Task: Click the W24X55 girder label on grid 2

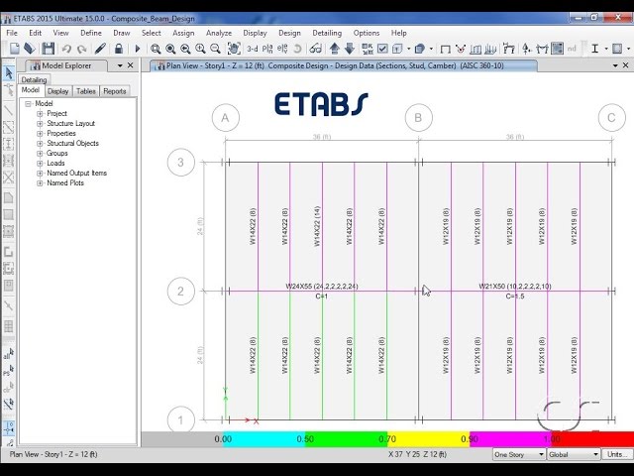Action: [x=321, y=287]
